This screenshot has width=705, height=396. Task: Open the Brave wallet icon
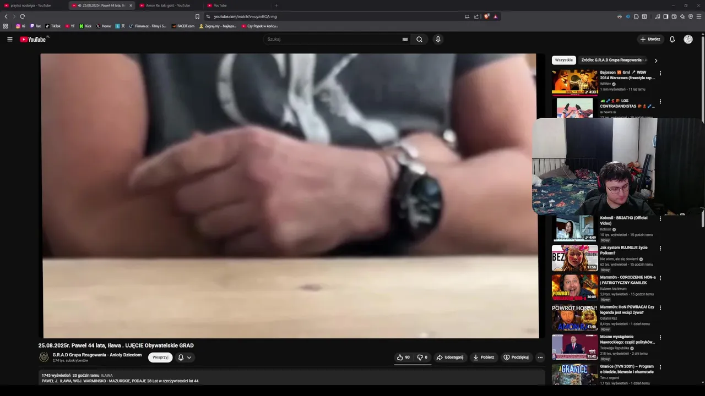674,16
